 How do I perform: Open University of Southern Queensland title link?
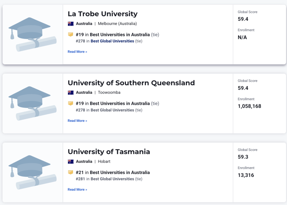point(131,83)
